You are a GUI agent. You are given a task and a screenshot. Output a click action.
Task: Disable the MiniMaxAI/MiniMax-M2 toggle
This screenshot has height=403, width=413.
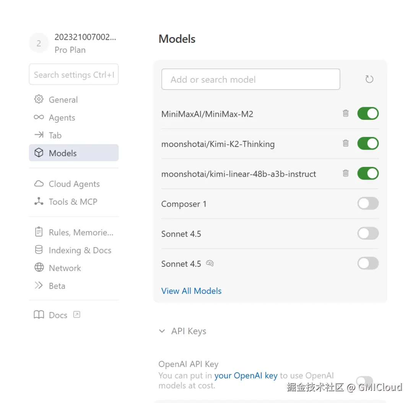coord(367,113)
